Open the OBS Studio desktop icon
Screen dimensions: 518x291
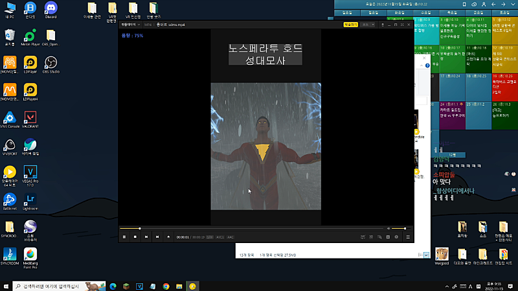(x=51, y=64)
